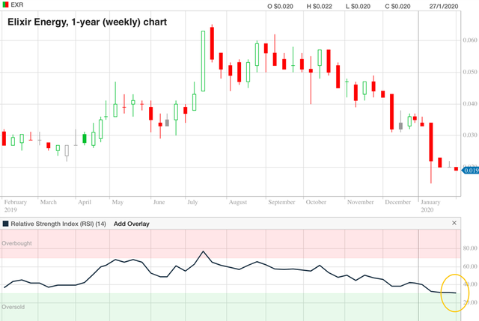
Task: Click the August axis label
Action: coord(238,202)
